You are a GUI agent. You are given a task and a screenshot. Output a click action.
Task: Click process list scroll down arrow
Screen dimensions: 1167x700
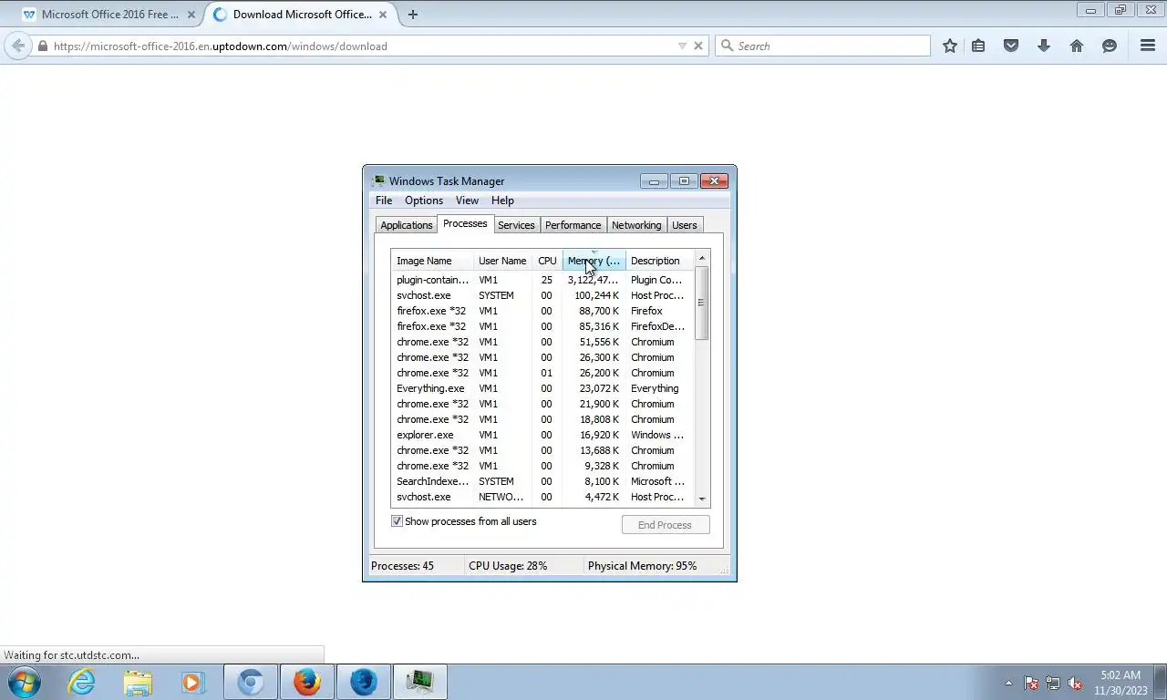tap(702, 499)
